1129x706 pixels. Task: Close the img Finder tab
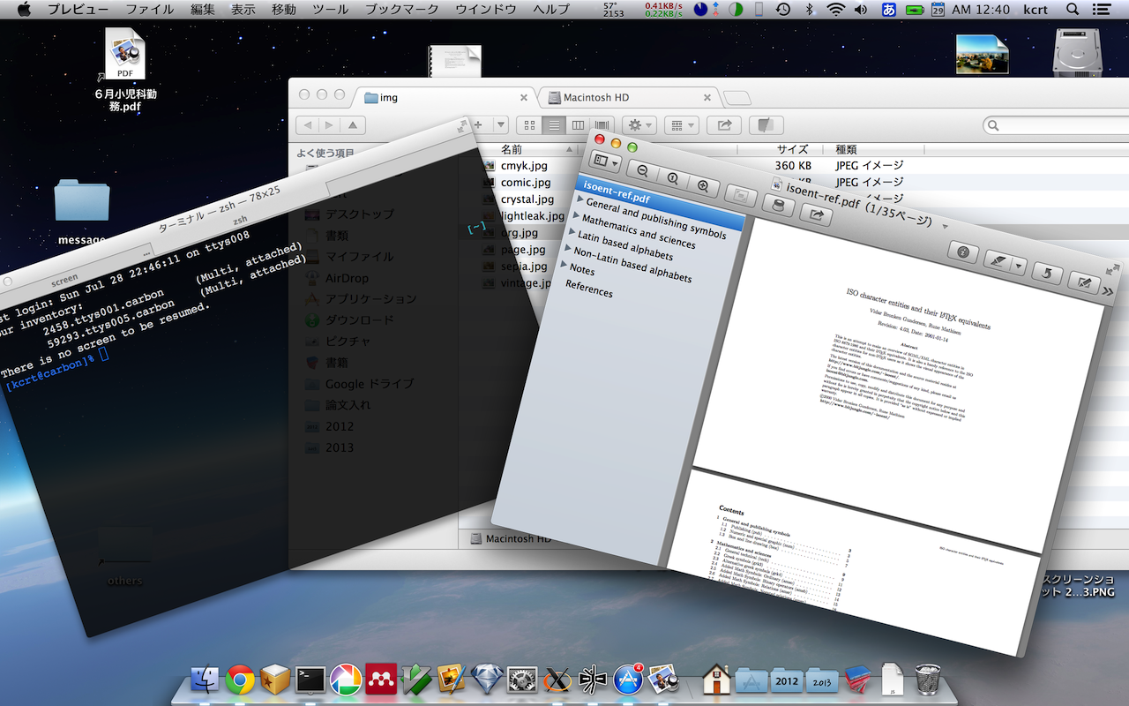[523, 98]
